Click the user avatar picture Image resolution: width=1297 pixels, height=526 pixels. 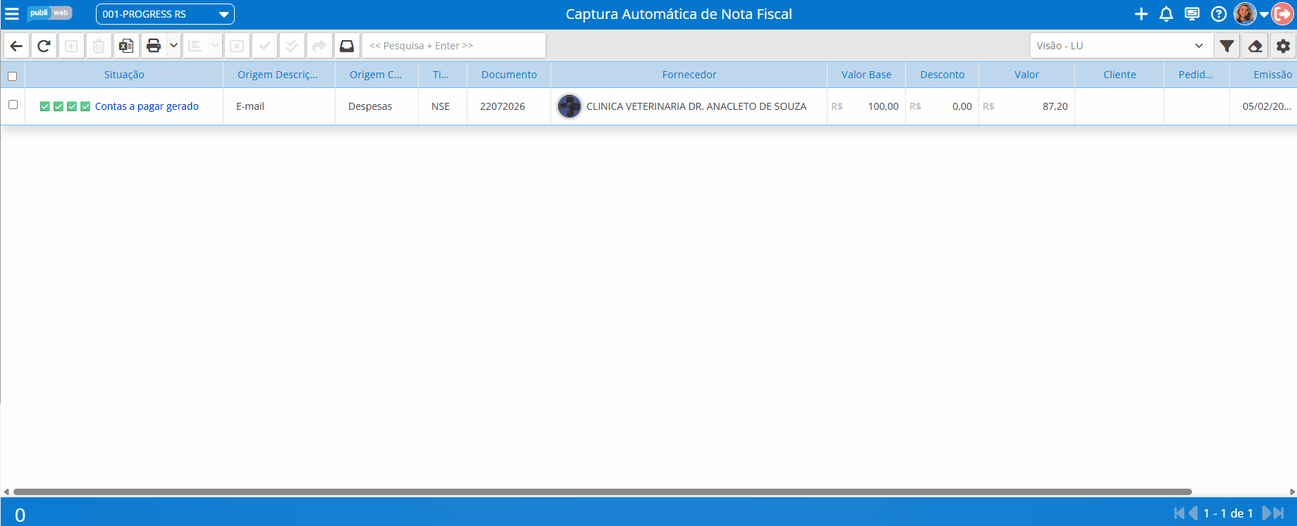(1245, 14)
